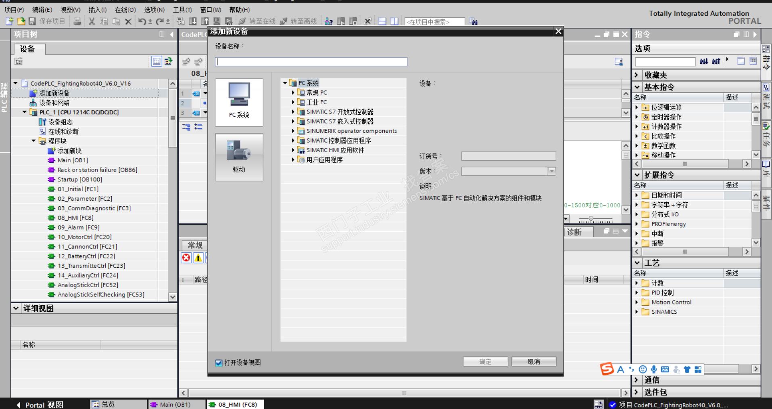772x409 pixels.
Task: Click the 转至在线 button
Action: 257,21
